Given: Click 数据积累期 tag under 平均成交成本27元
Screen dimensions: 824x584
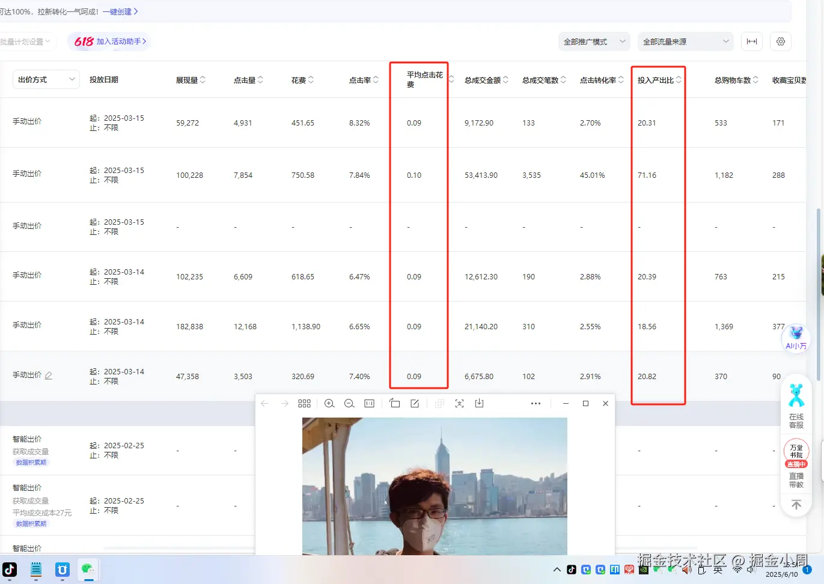Looking at the screenshot, I should click(x=31, y=524).
